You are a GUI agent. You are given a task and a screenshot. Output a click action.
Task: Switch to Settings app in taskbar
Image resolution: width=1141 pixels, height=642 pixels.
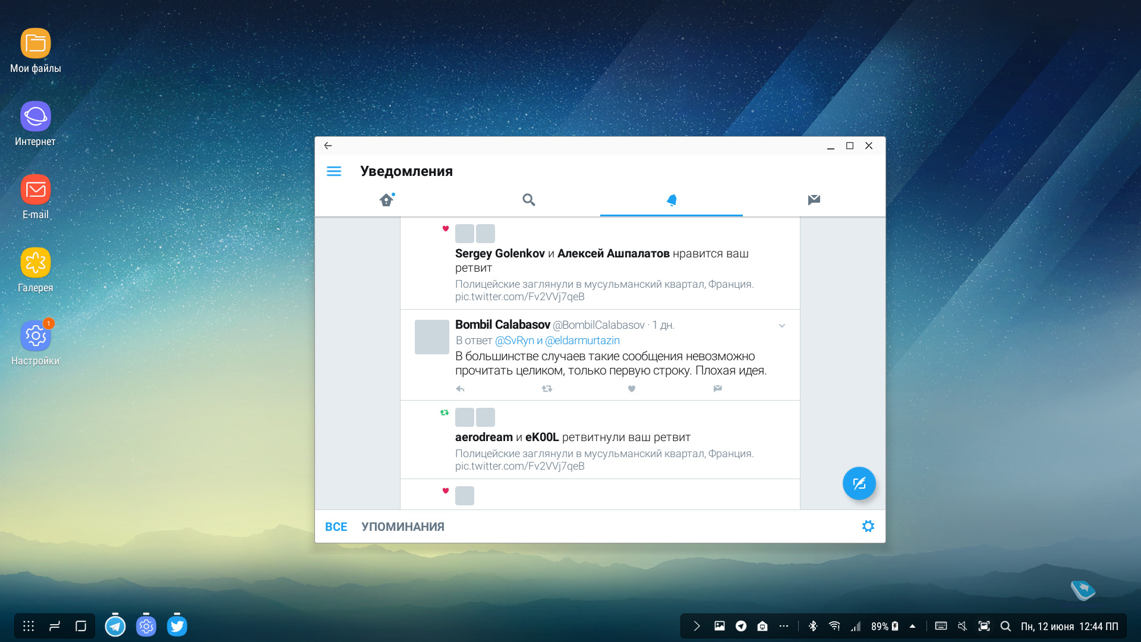click(146, 626)
